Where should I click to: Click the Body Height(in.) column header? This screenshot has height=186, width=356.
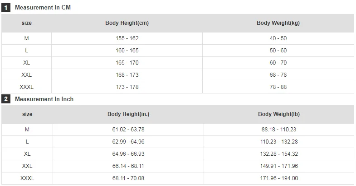[128, 114]
